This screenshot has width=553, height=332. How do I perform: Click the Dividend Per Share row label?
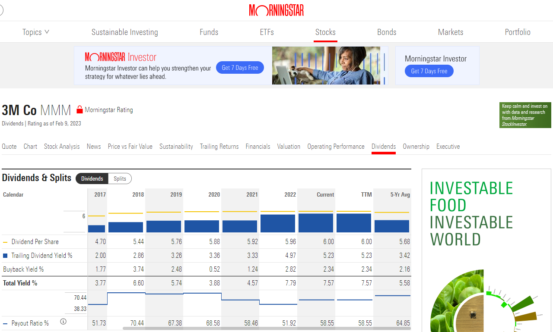[x=35, y=242]
